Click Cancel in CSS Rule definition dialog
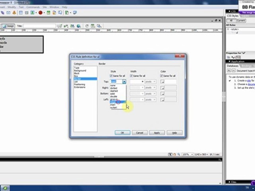This screenshot has width=255, height=191. 139,133
